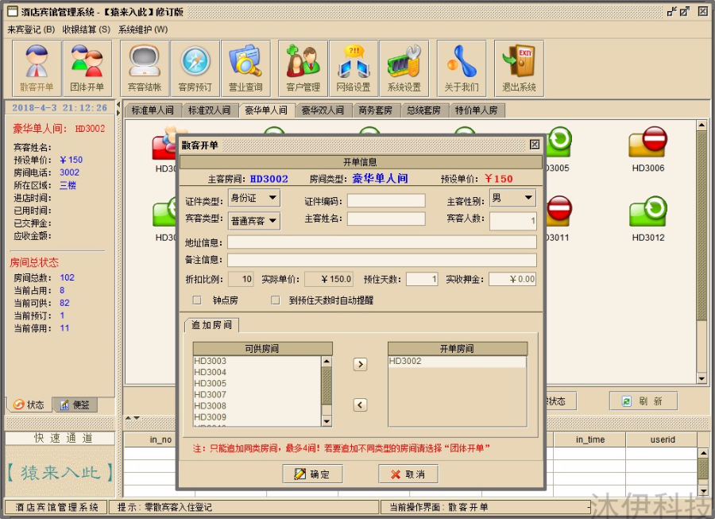715x519 pixels.
Task: Select HD3007 in 可供房间 list
Action: 257,394
